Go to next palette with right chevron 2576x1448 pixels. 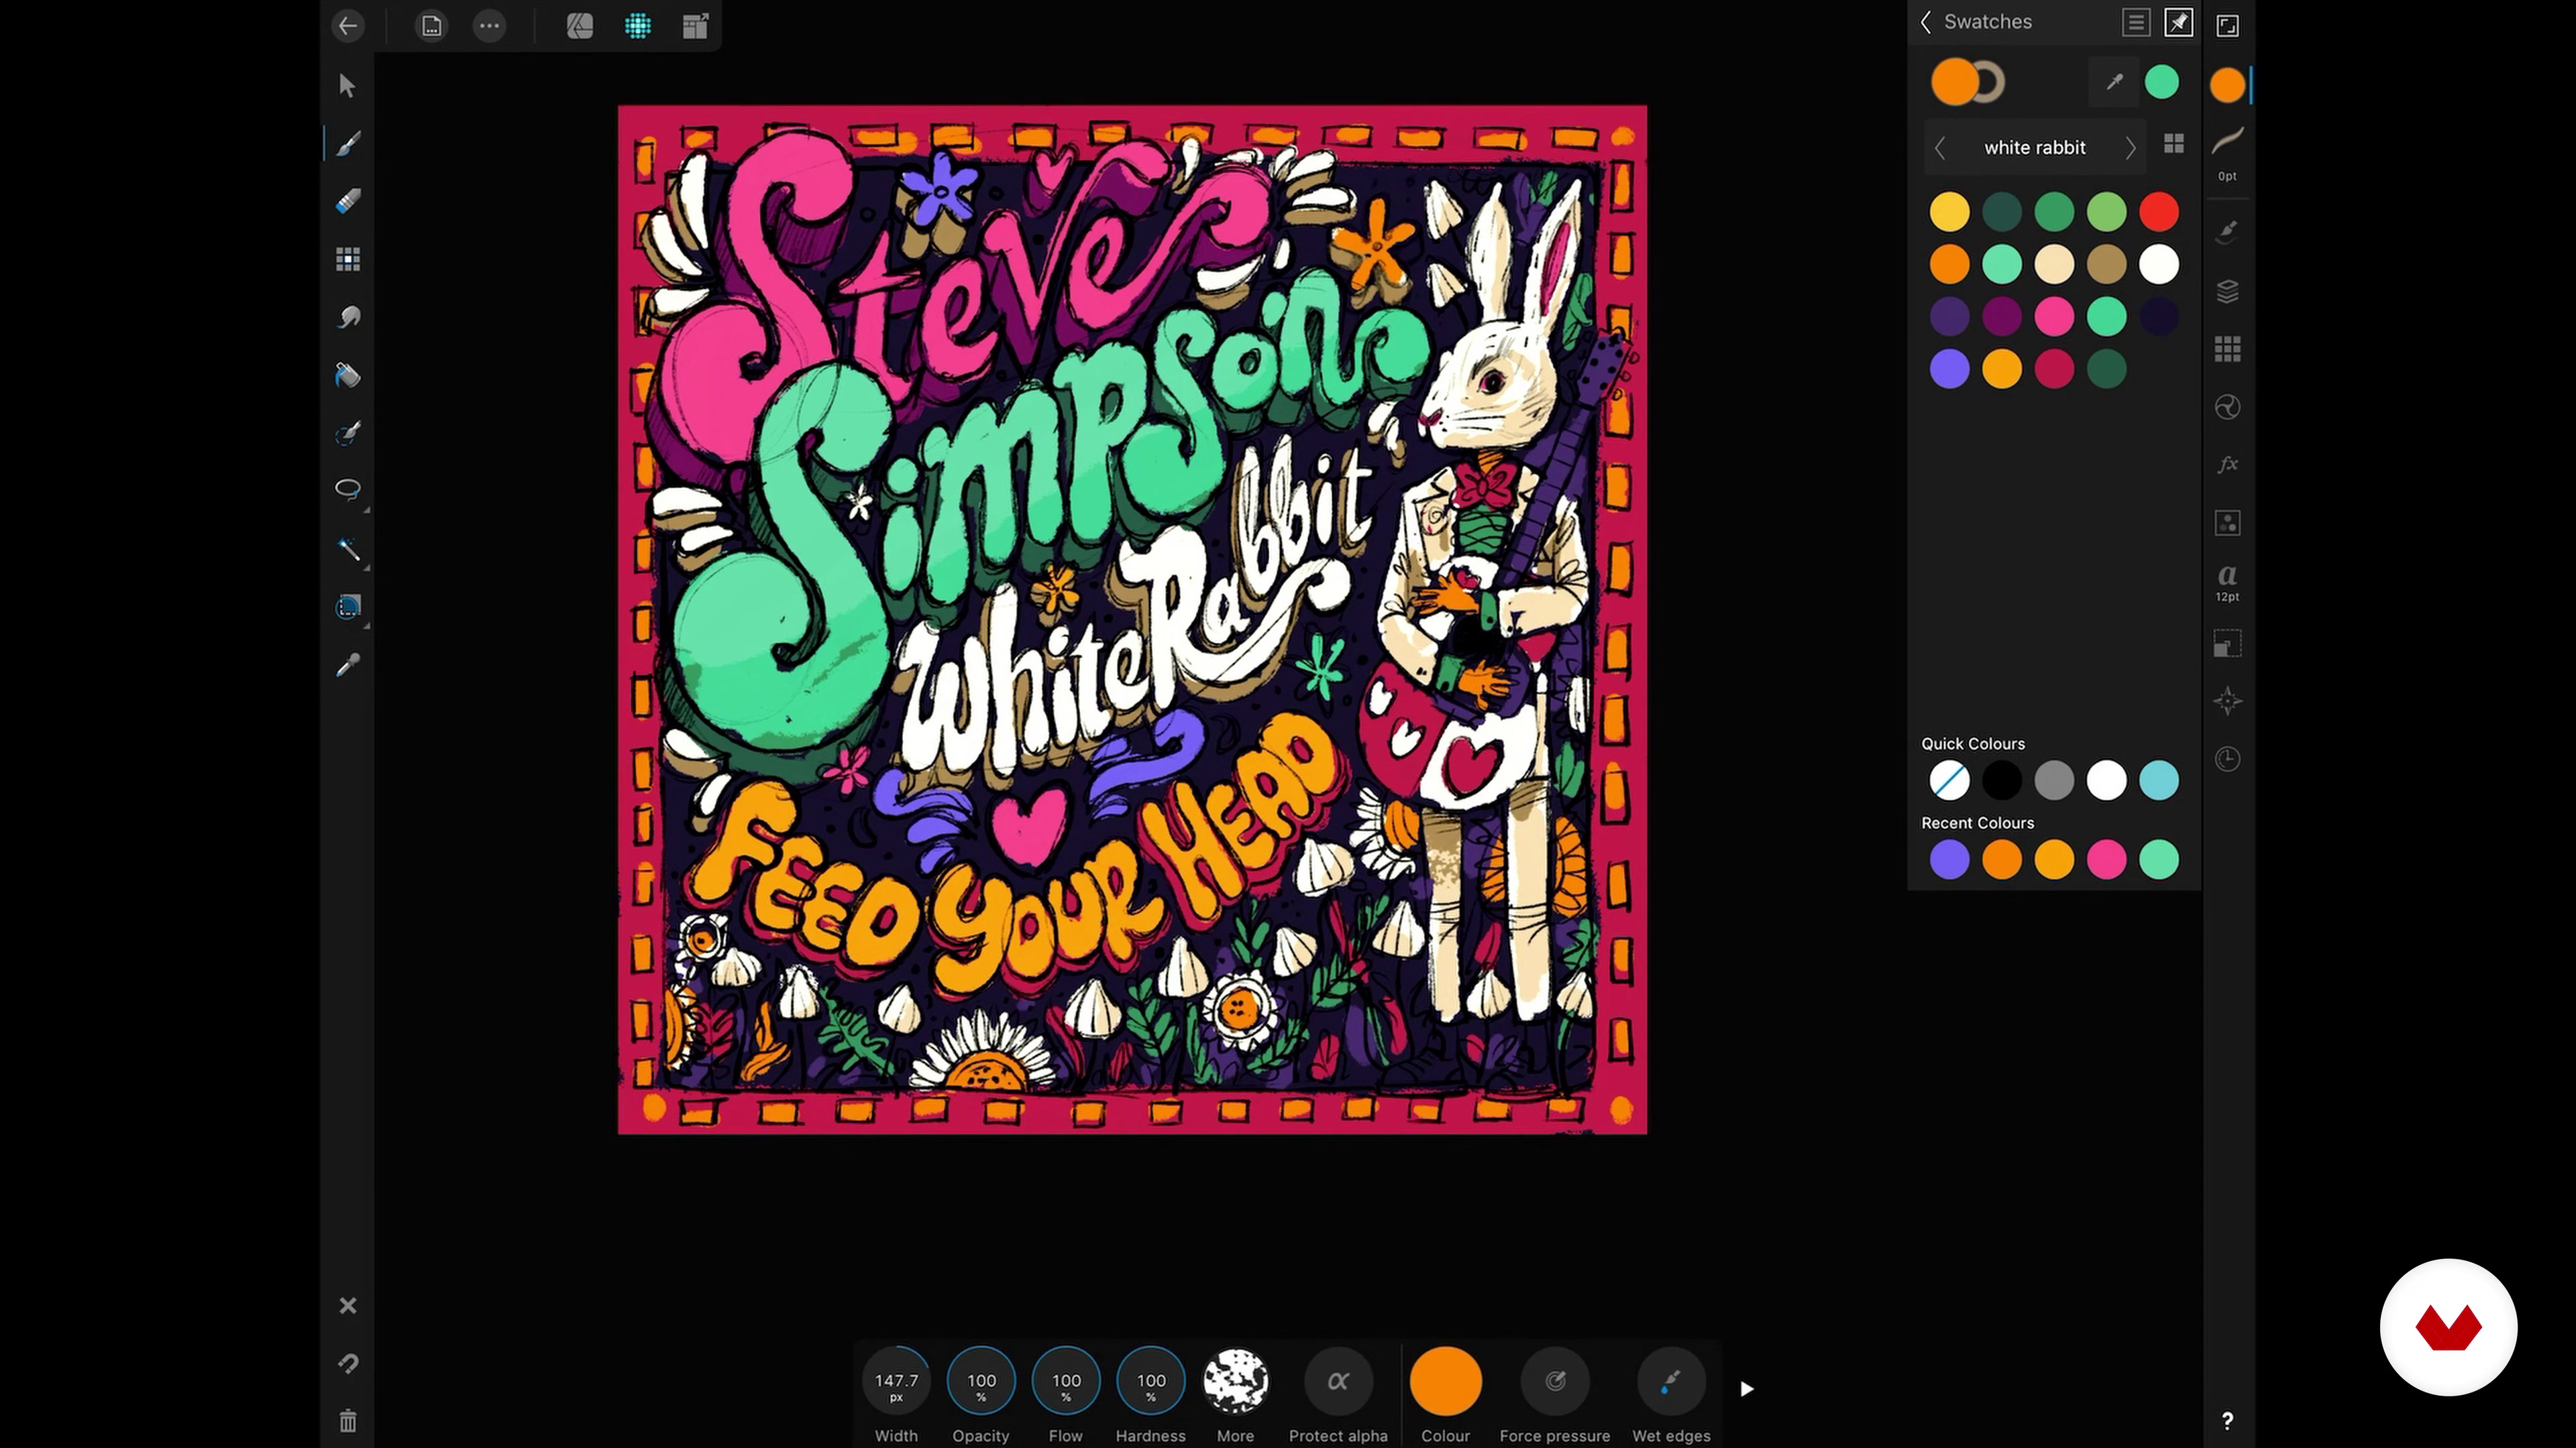tap(2130, 148)
